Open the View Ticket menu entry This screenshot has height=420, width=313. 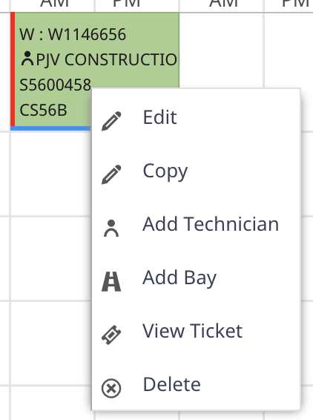[196, 330]
